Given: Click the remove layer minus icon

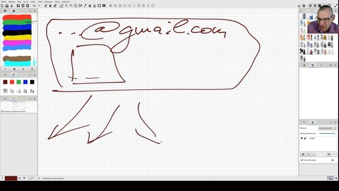Looking at the screenshot, I should (314, 154).
